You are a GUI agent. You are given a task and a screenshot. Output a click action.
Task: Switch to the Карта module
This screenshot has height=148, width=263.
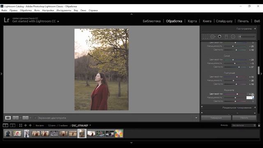(192, 21)
